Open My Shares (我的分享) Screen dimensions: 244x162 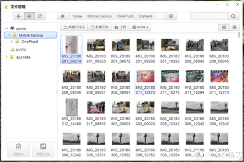pyautogui.click(x=43, y=149)
